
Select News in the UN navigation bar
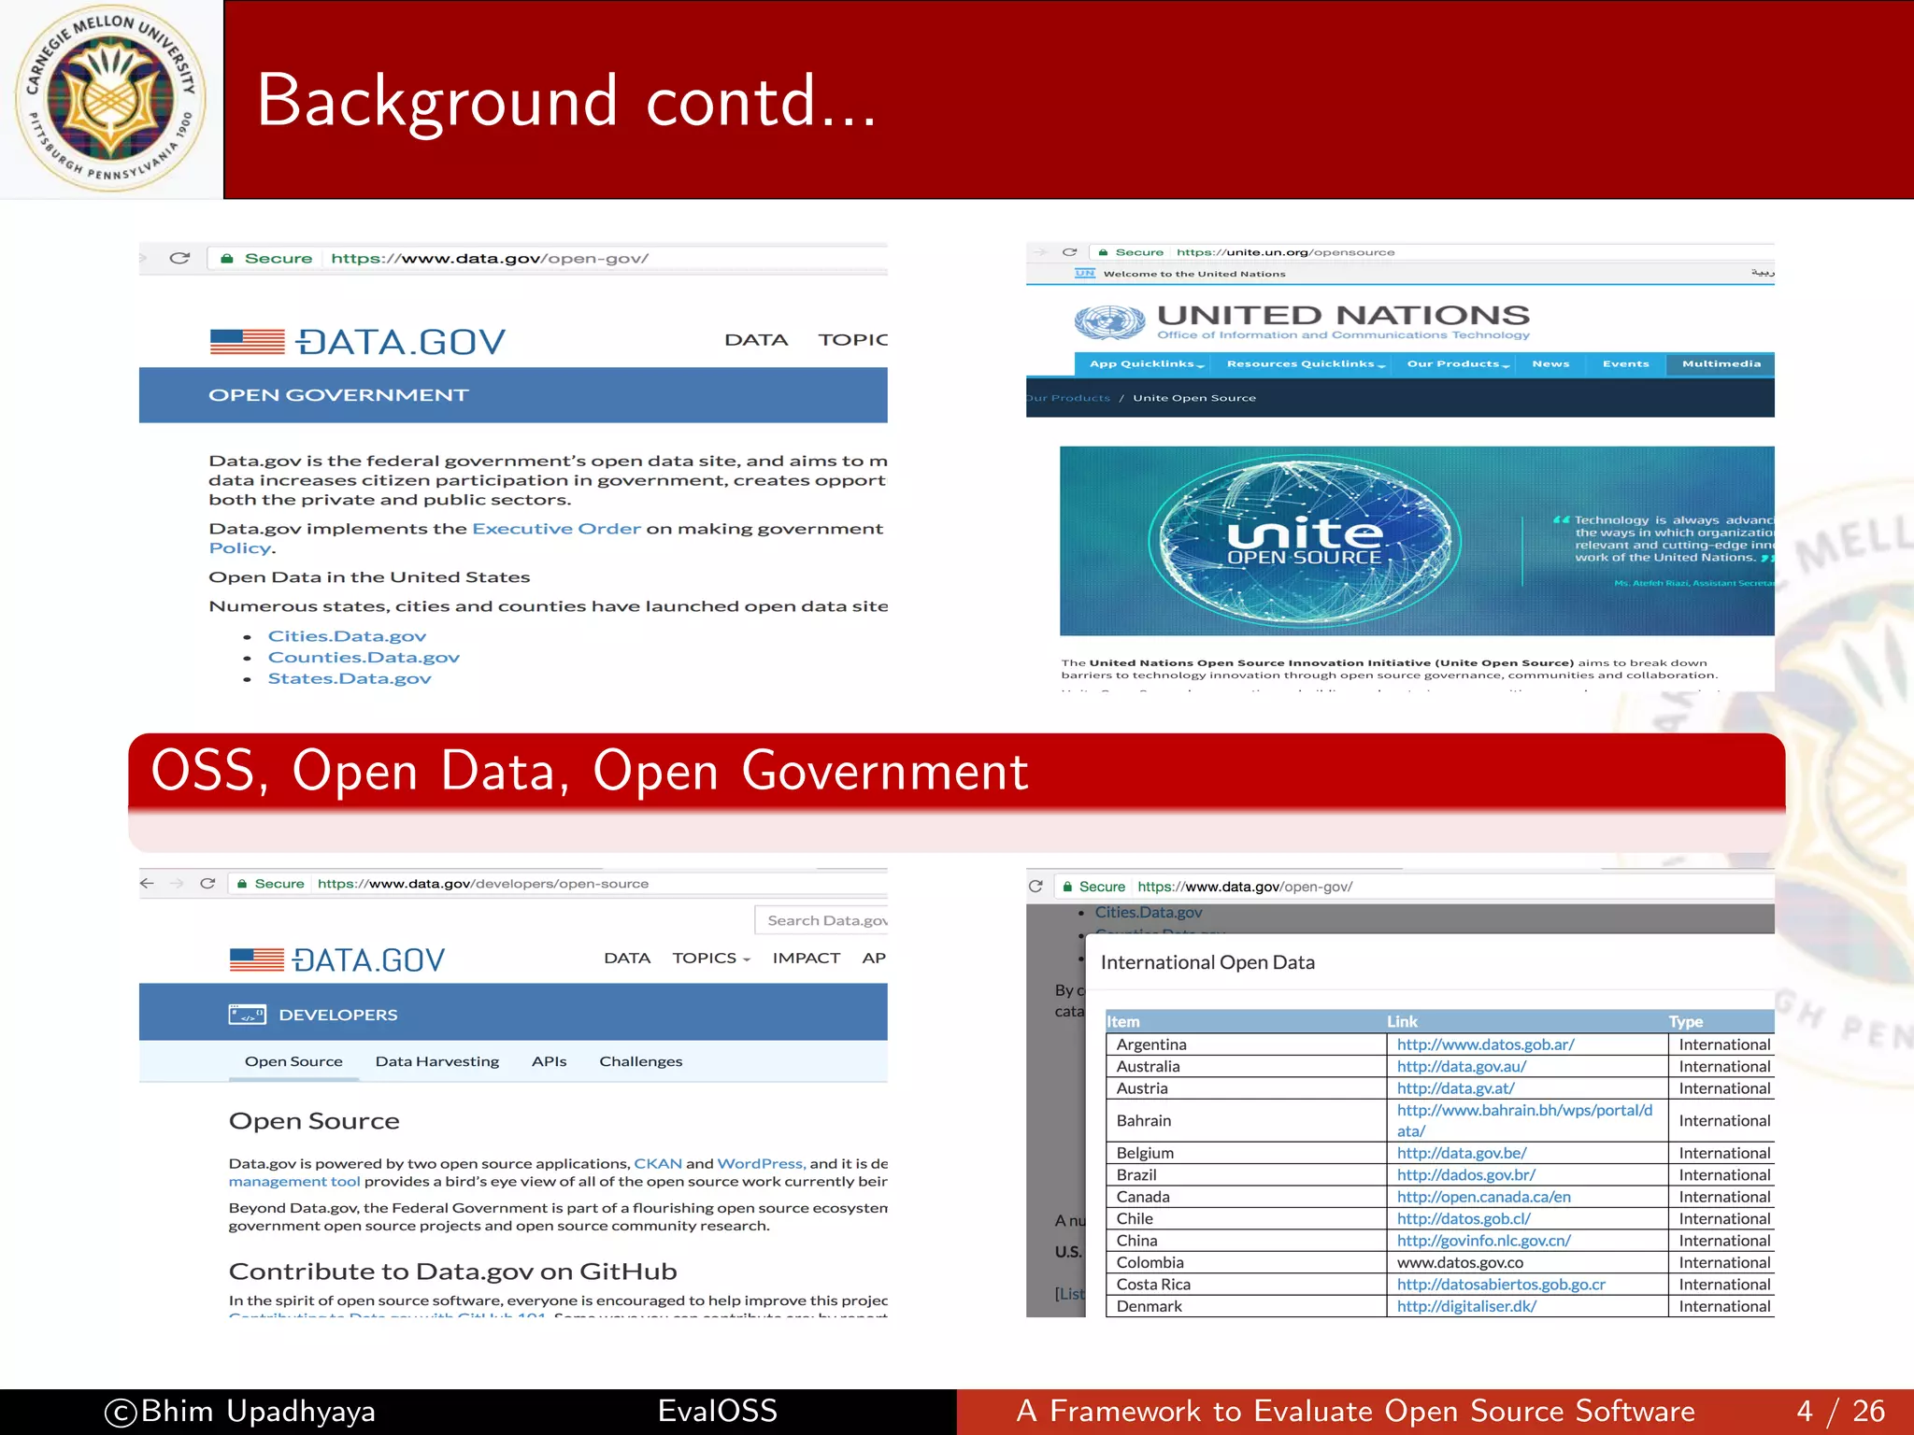(1550, 364)
